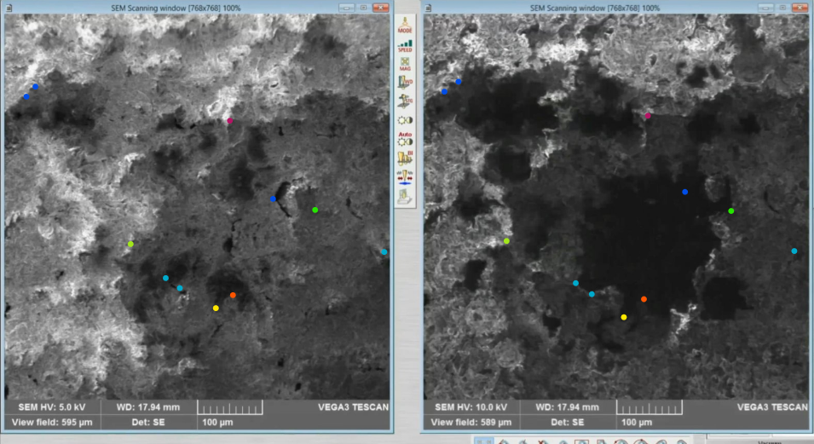Image resolution: width=814 pixels, height=444 pixels.
Task: Click View field 595 µm readout
Action: coord(52,422)
